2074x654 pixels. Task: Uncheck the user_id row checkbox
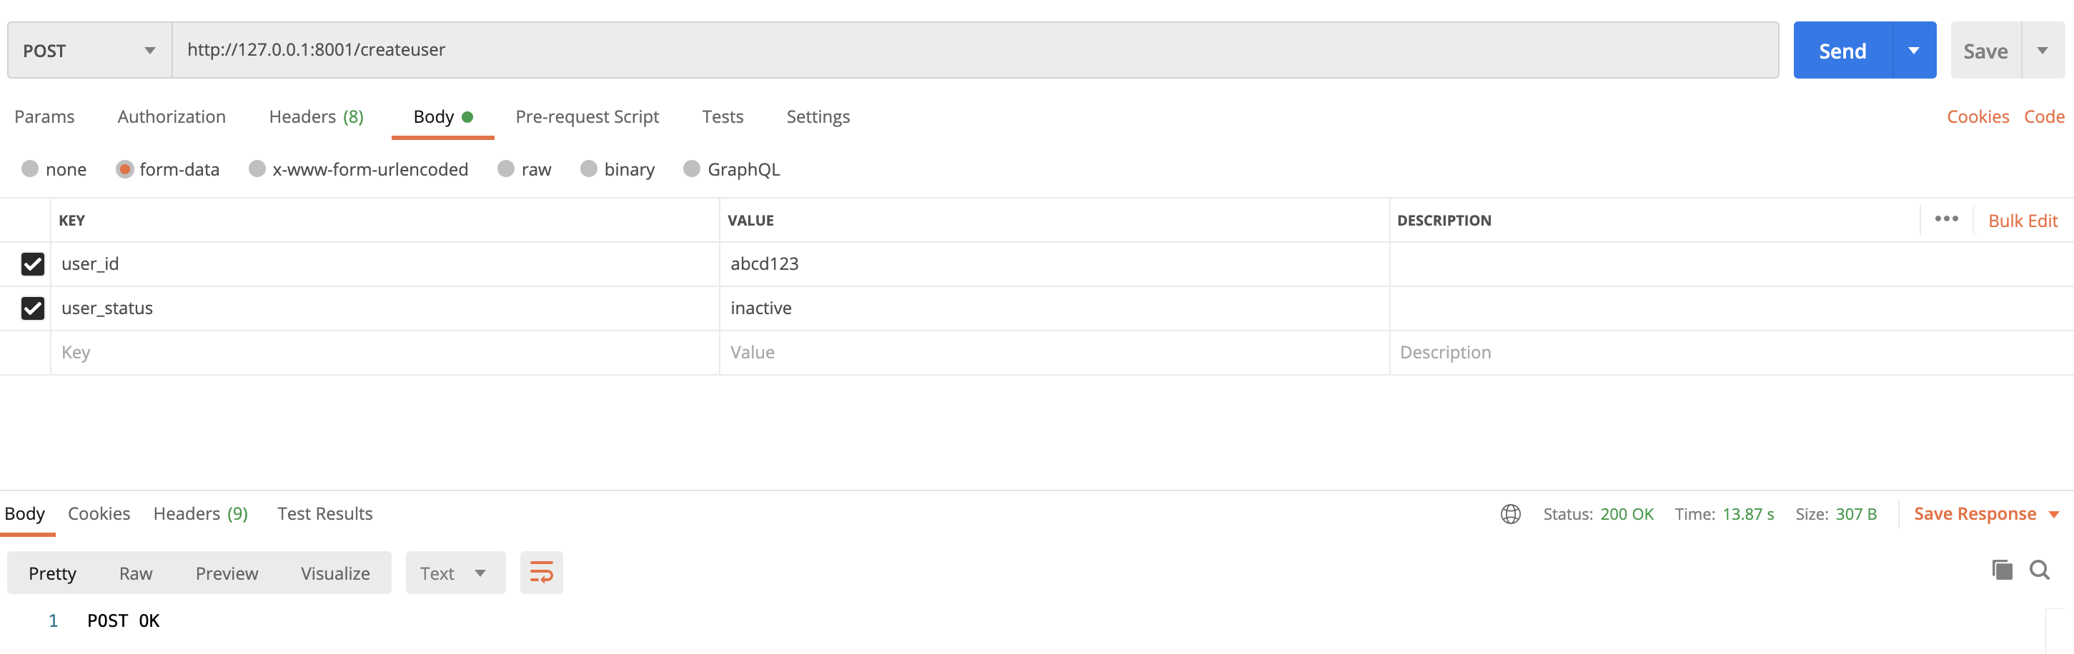pyautogui.click(x=33, y=264)
